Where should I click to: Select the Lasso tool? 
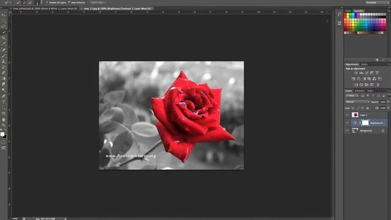click(4, 26)
